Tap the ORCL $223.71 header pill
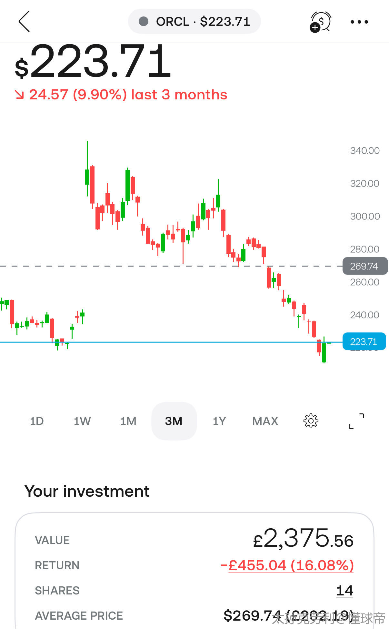The height and width of the screenshot is (629, 389). click(x=194, y=22)
